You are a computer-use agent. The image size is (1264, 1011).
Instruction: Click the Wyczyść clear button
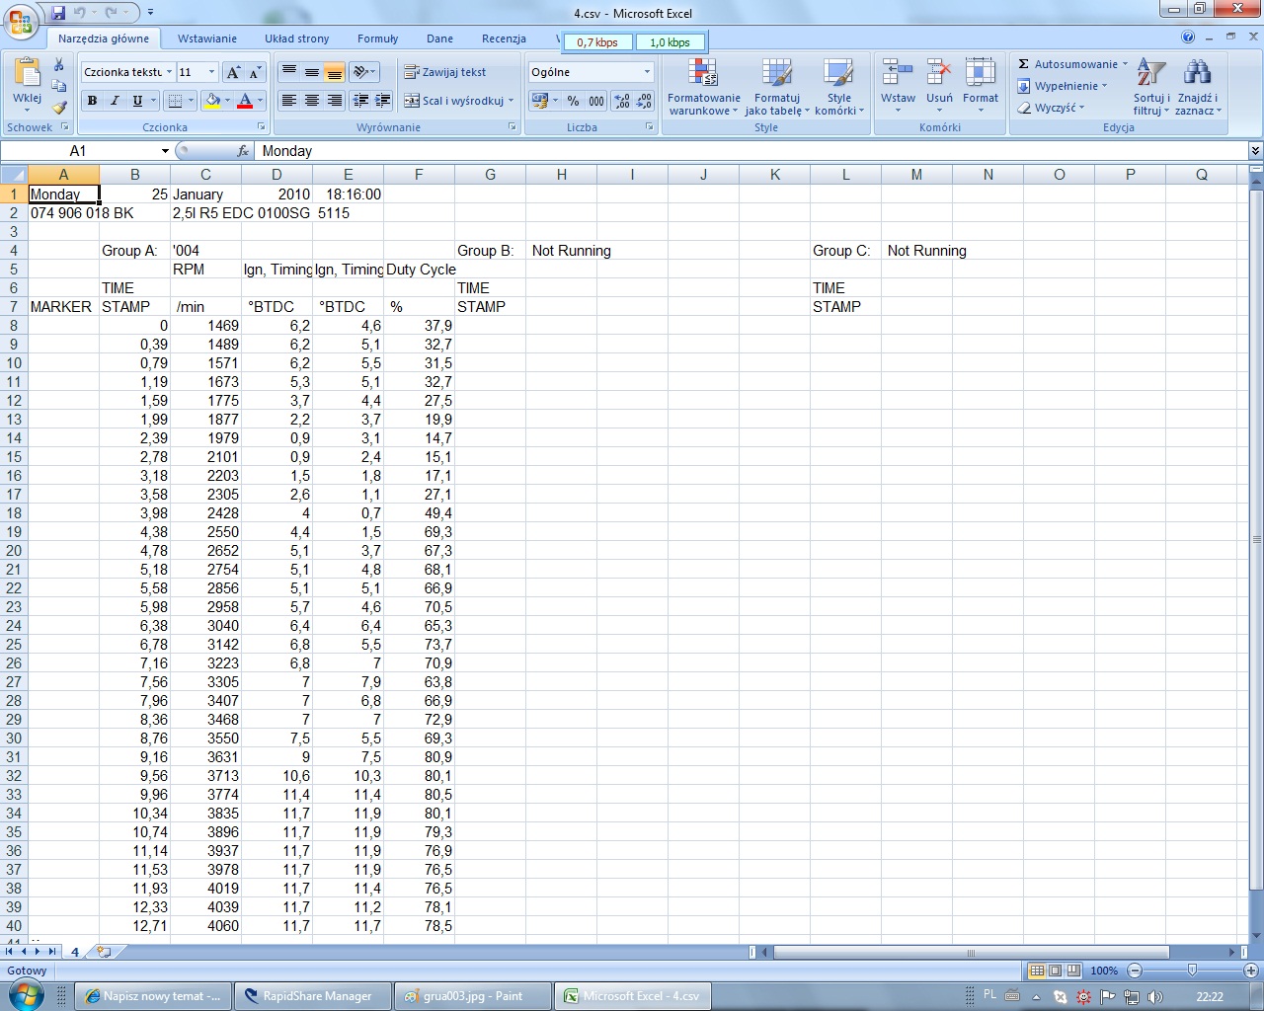1052,108
